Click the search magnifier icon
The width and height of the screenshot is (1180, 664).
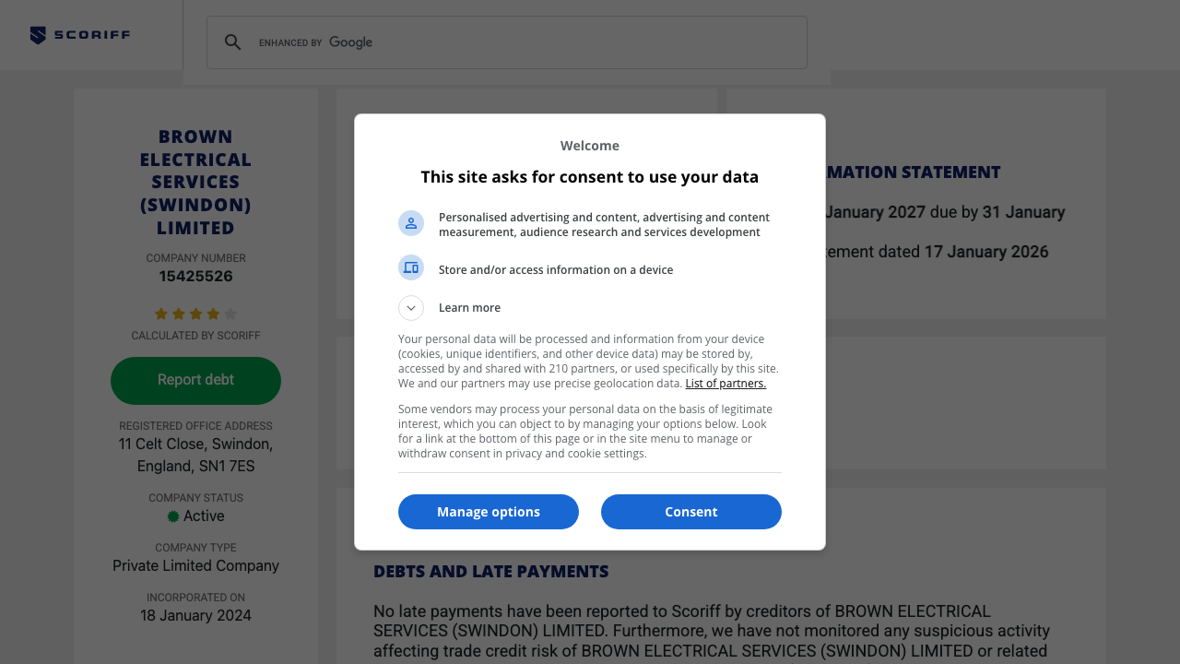[233, 42]
